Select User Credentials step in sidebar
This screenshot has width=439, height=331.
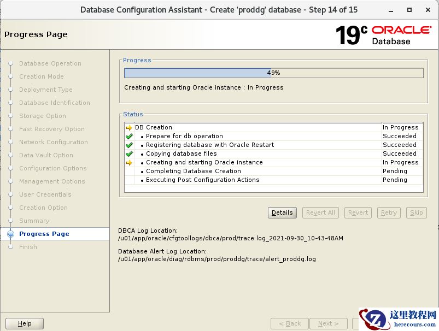pos(45,195)
